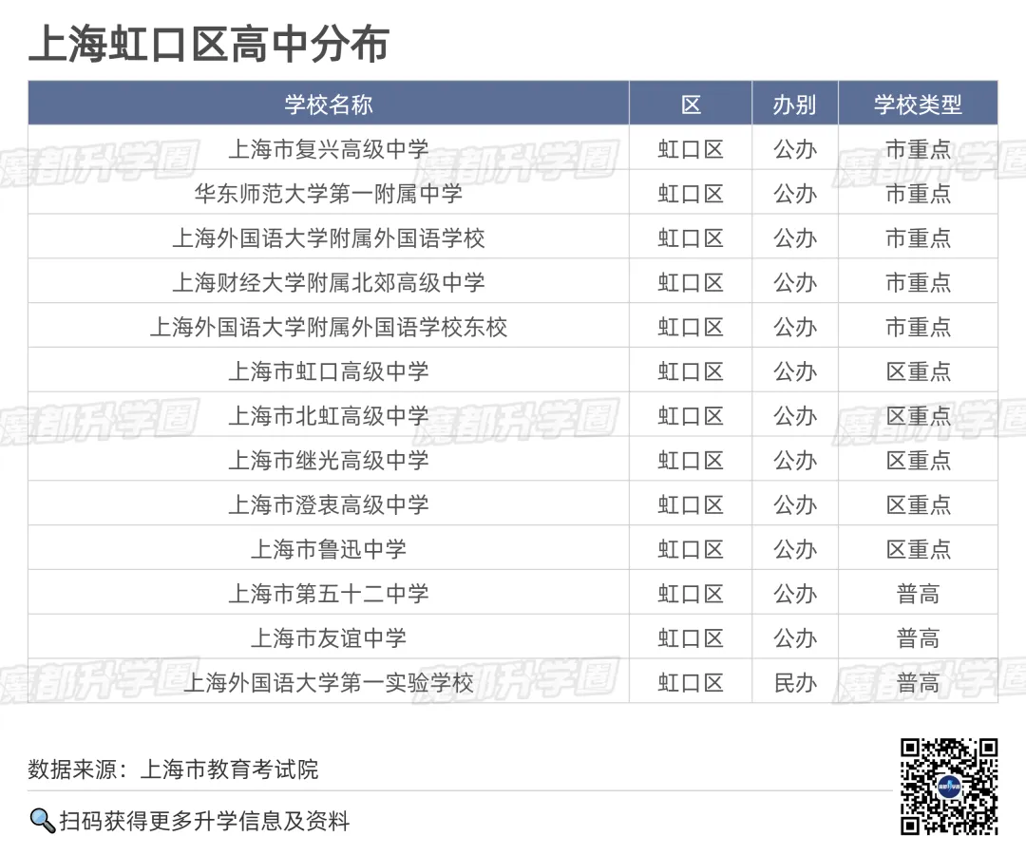Select 上海外国语大学第一实验学校 cell

click(x=329, y=682)
